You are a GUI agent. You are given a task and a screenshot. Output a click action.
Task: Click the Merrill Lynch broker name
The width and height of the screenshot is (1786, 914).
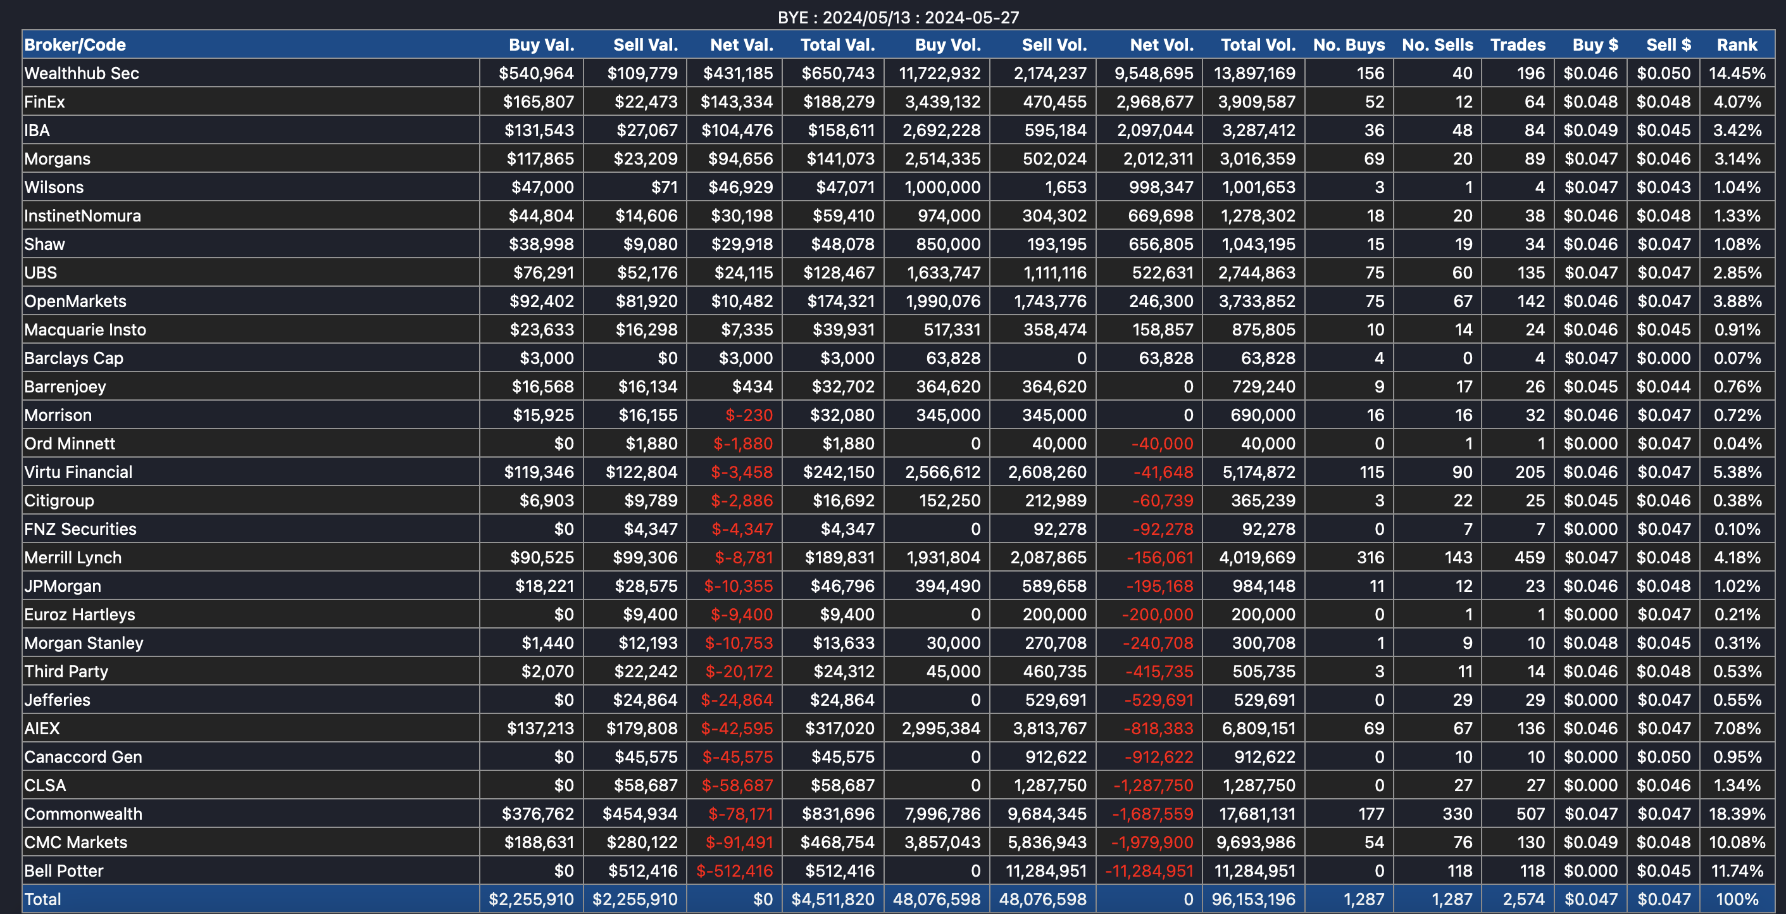tap(72, 557)
